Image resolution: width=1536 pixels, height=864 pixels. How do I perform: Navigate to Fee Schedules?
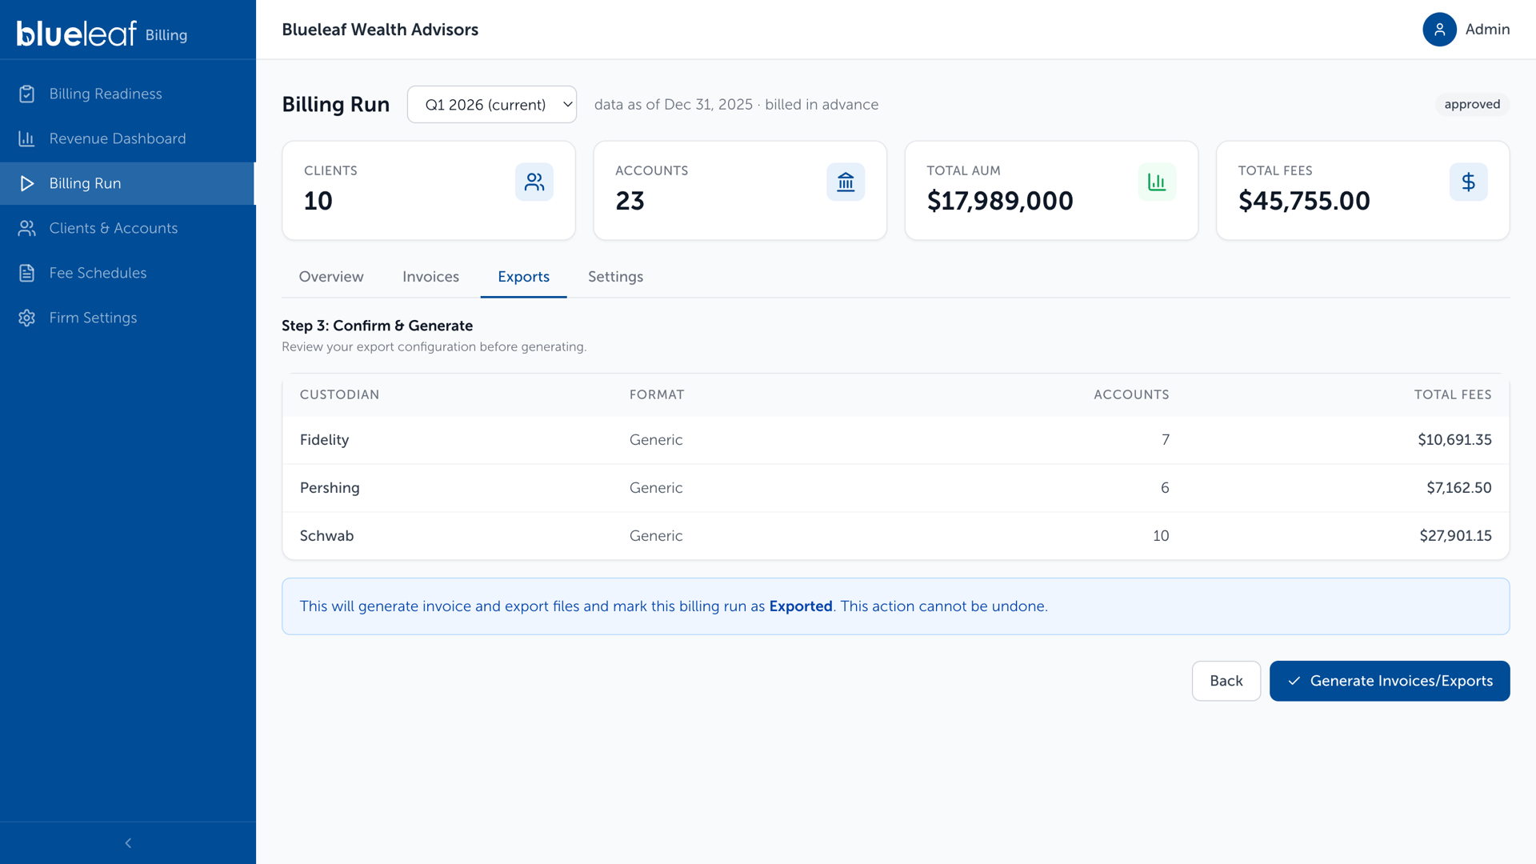128,273
